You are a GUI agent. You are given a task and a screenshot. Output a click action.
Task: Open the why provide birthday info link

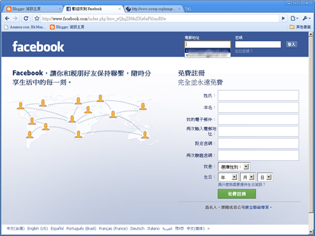click(x=241, y=185)
